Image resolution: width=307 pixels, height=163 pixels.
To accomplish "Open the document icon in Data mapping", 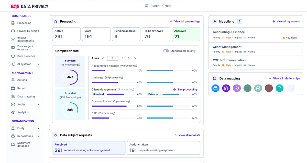I will tap(280, 88).
